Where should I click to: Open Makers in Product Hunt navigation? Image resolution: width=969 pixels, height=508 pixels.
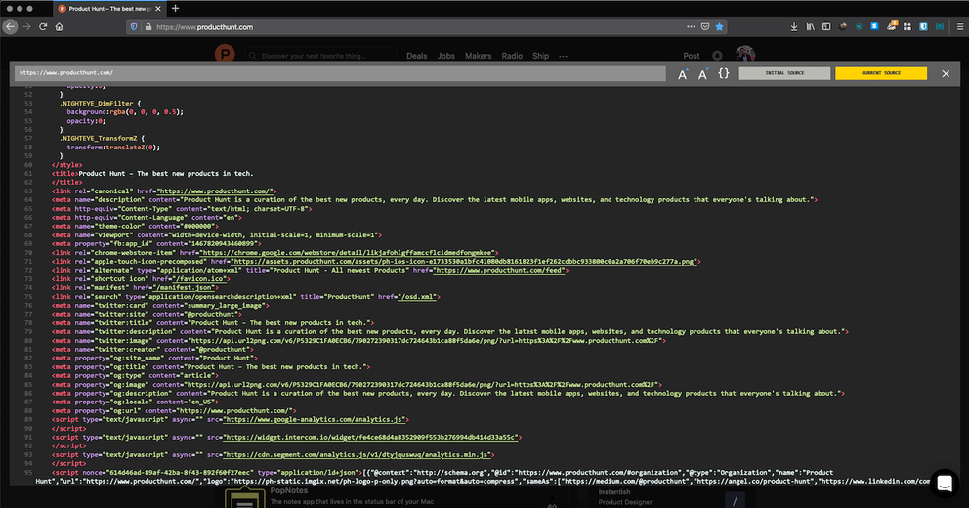479,56
